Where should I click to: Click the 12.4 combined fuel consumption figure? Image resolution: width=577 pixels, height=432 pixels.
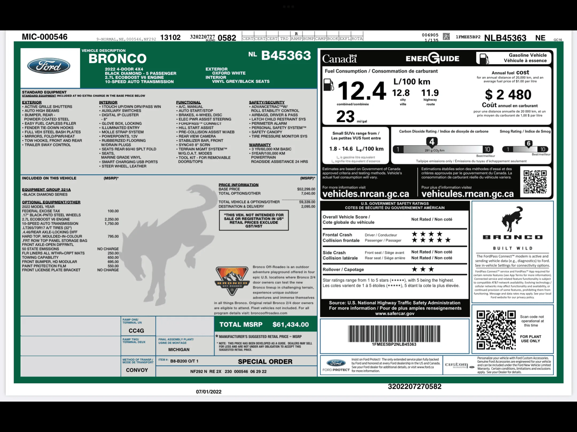click(361, 91)
